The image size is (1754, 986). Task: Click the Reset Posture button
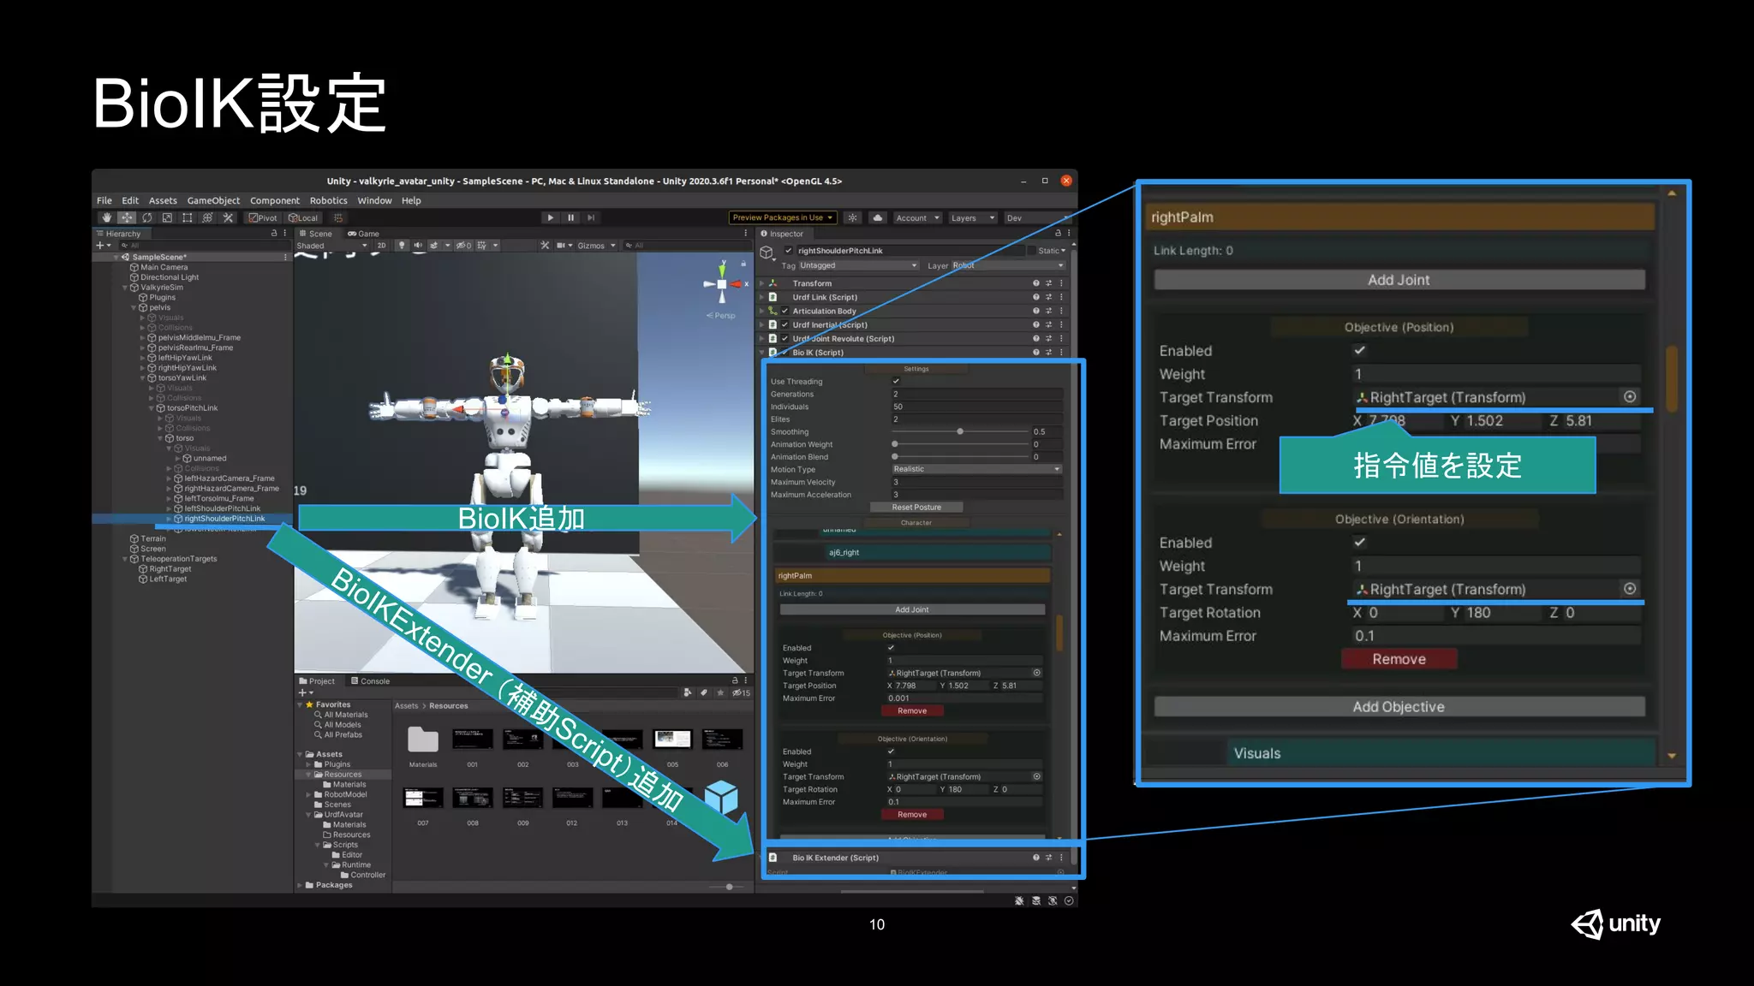click(916, 508)
